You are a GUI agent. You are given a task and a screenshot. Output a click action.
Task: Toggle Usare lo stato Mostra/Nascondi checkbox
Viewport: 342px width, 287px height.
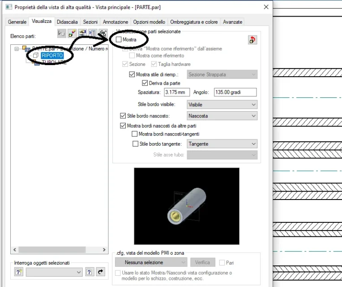(x=118, y=273)
